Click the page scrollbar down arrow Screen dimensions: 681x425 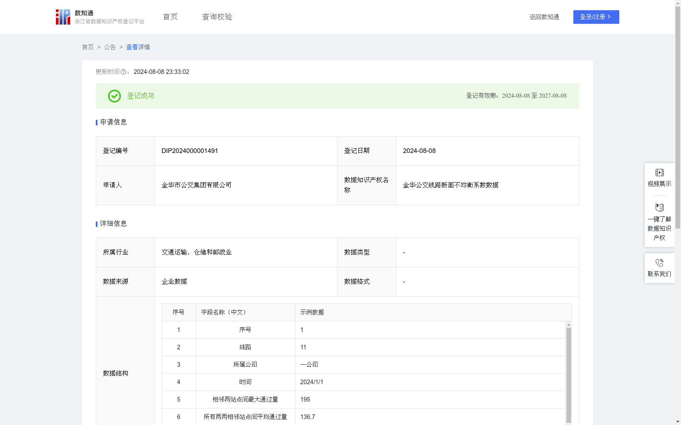point(678,422)
